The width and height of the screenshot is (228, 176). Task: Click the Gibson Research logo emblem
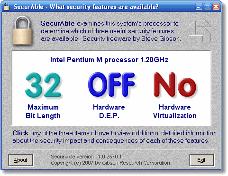200,31
